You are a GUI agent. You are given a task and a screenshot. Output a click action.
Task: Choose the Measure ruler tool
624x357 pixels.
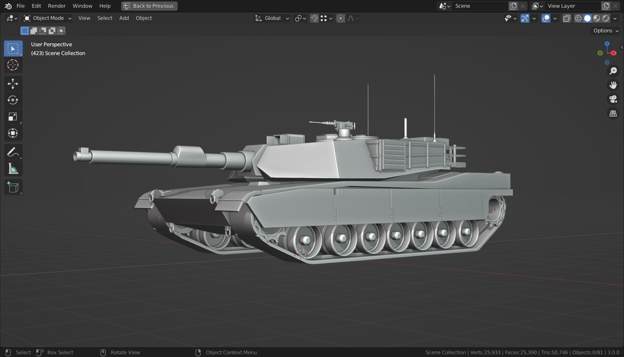pos(13,169)
